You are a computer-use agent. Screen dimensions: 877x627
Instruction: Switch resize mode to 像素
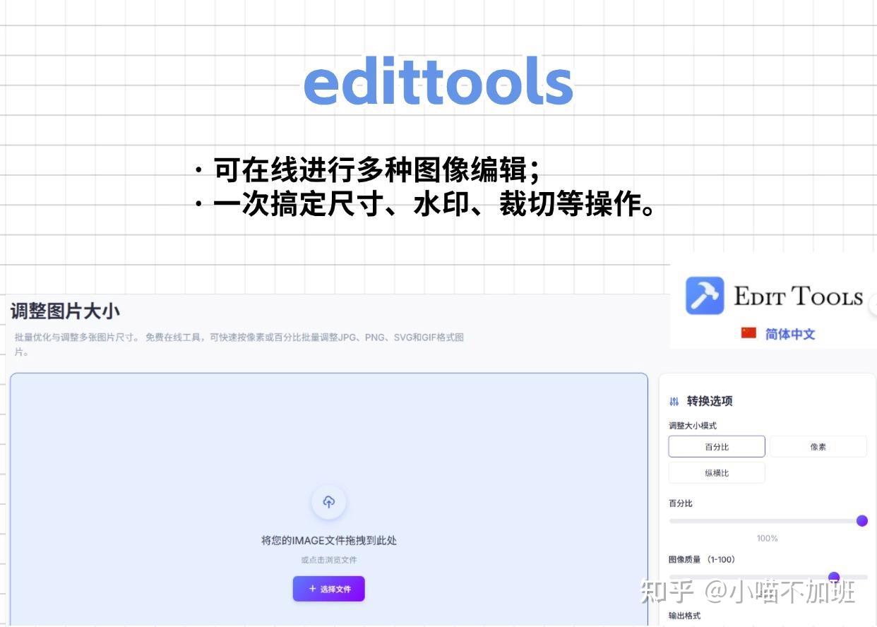point(818,446)
